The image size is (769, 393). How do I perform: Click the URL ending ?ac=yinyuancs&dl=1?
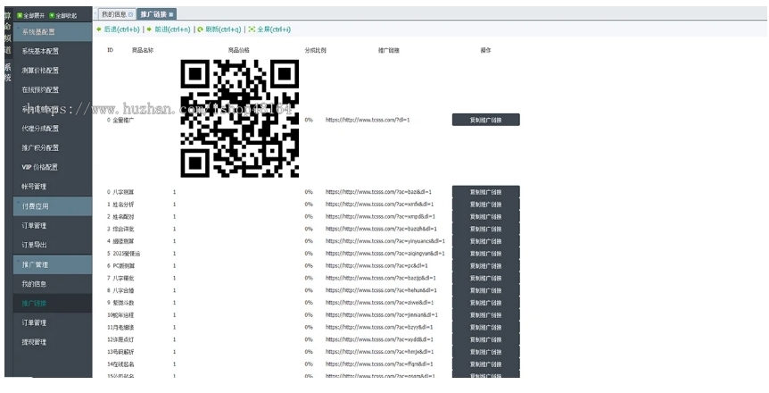[385, 241]
